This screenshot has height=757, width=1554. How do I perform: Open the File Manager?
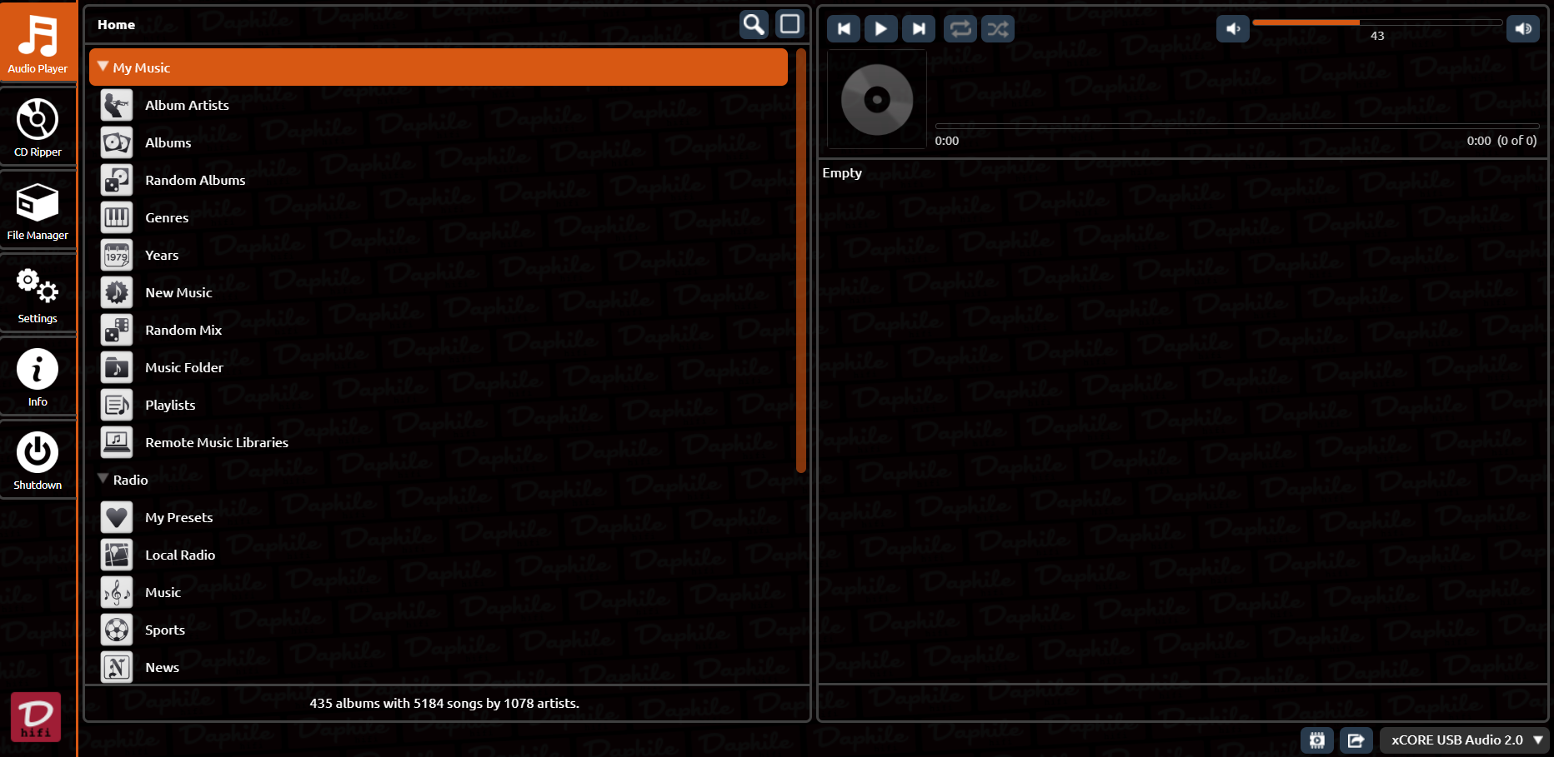pyautogui.click(x=38, y=211)
